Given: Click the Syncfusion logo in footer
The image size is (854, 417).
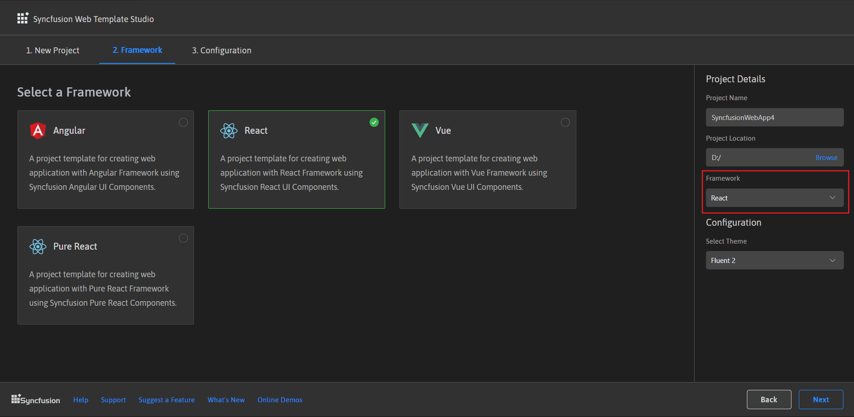Looking at the screenshot, I should [x=36, y=400].
